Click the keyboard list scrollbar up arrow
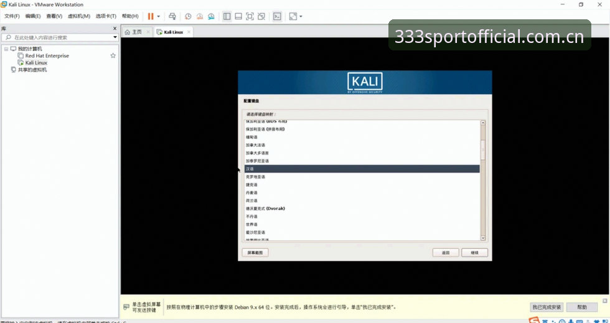Viewport: 610px width, 323px height. tap(483, 123)
